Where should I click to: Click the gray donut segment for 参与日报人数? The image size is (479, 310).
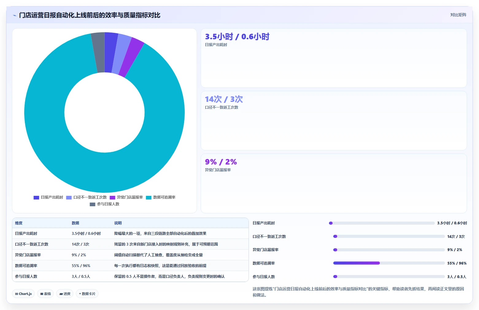(x=99, y=52)
